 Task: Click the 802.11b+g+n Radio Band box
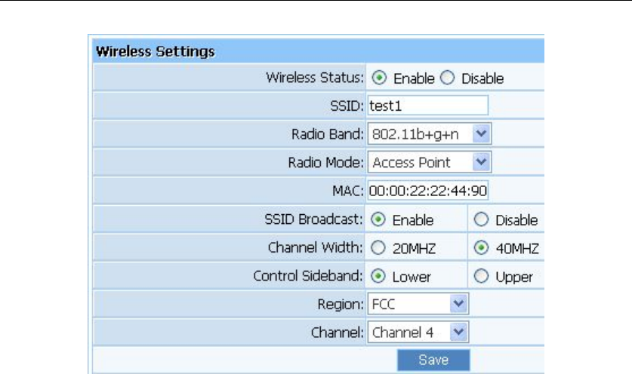tap(429, 133)
